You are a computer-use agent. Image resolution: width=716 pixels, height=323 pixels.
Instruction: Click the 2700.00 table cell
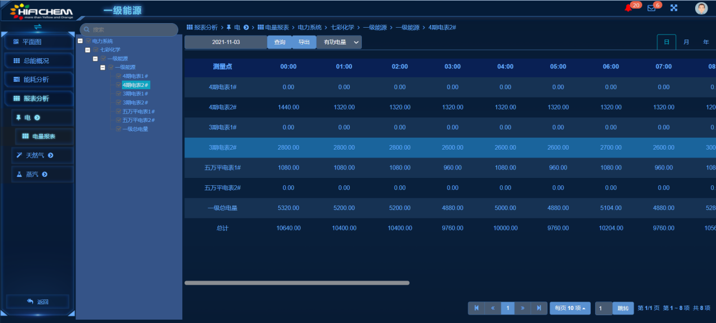point(610,147)
